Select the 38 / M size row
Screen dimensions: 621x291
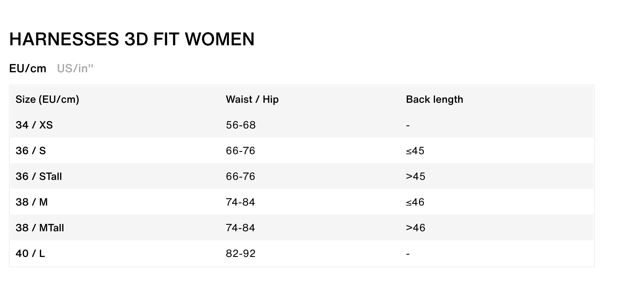click(x=302, y=202)
